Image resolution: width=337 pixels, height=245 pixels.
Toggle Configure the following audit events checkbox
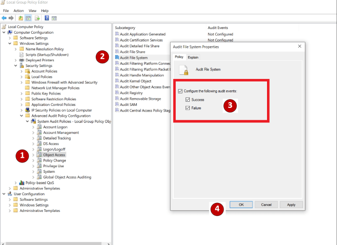[x=180, y=91]
